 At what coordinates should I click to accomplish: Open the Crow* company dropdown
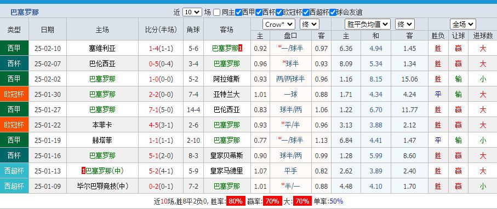click(278, 25)
